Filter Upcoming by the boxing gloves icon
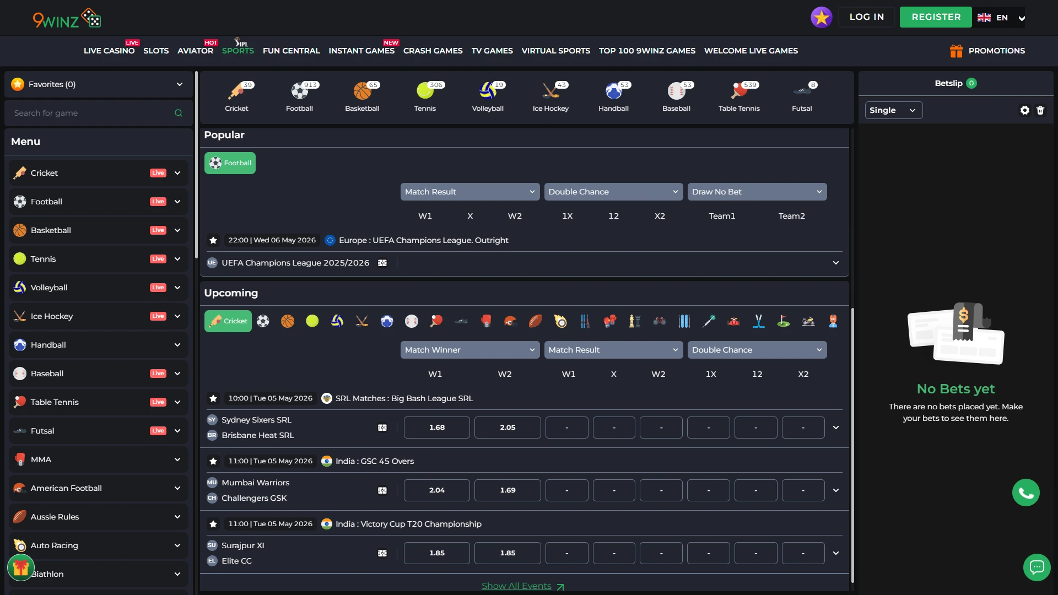The width and height of the screenshot is (1058, 595). click(610, 321)
